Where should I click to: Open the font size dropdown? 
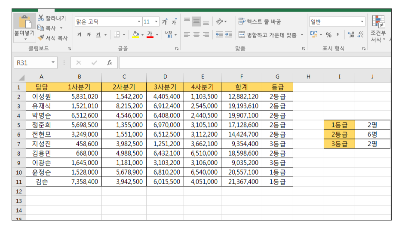[156, 22]
